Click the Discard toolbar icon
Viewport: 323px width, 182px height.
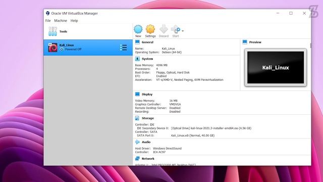click(x=164, y=29)
